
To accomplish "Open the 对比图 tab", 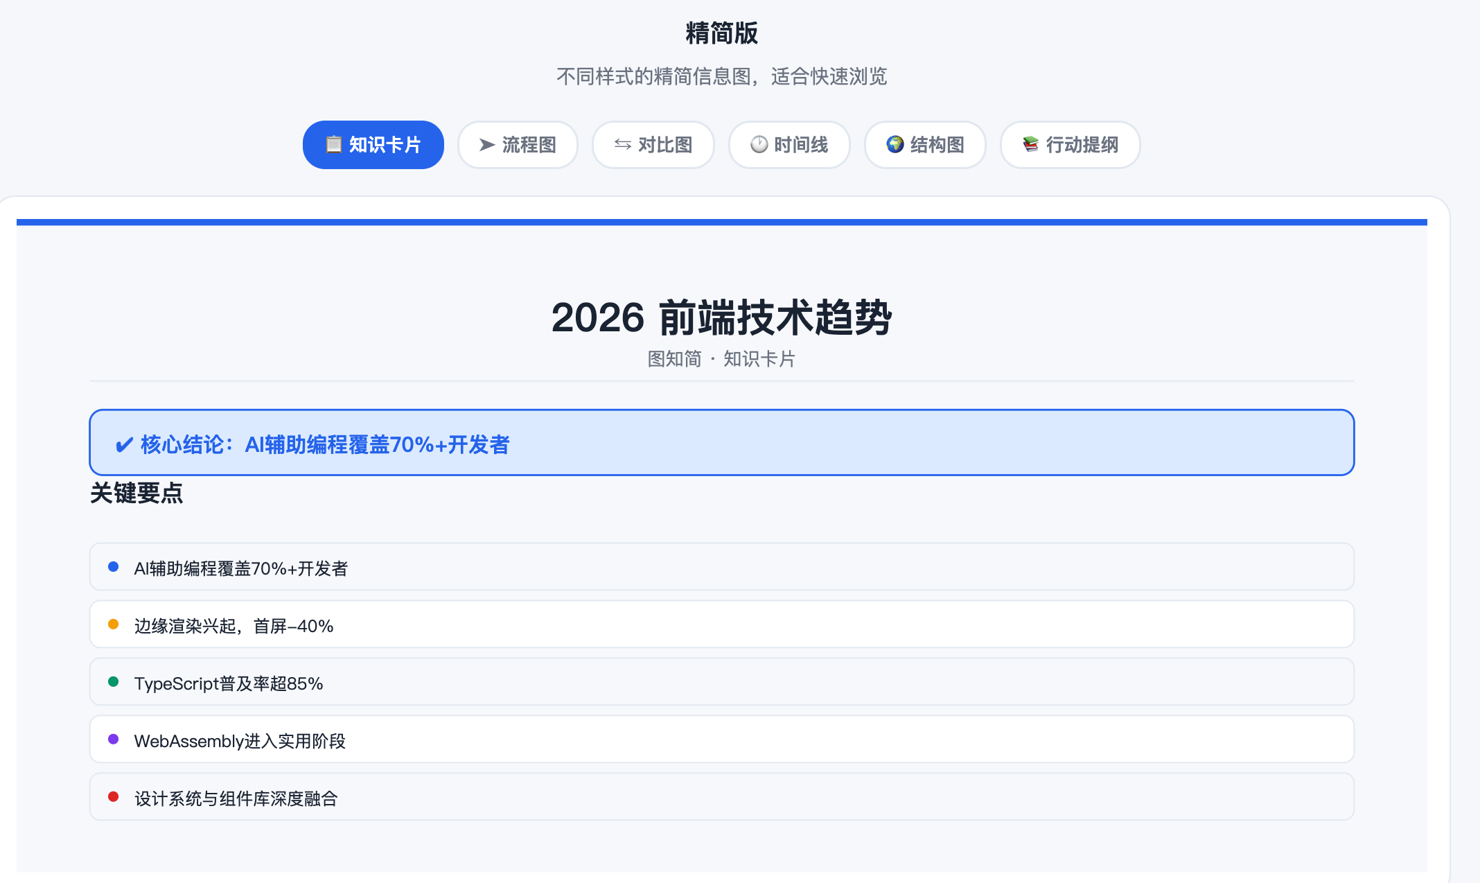I will (x=653, y=145).
